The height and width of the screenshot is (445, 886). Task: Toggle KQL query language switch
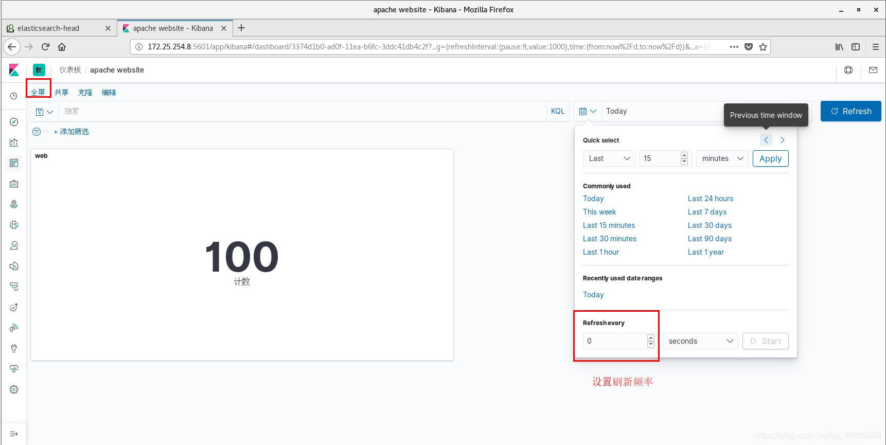click(558, 111)
